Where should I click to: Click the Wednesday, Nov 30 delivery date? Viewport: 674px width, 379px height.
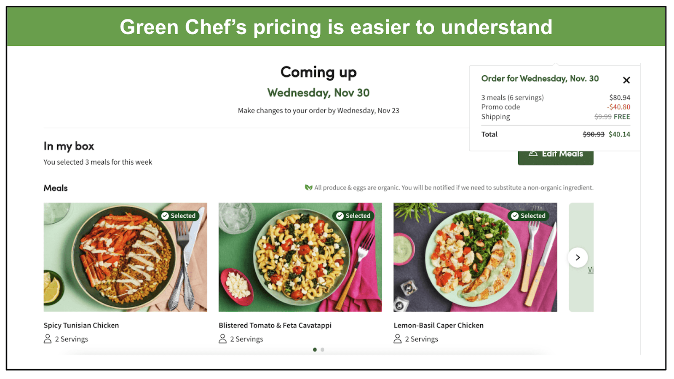[318, 93]
